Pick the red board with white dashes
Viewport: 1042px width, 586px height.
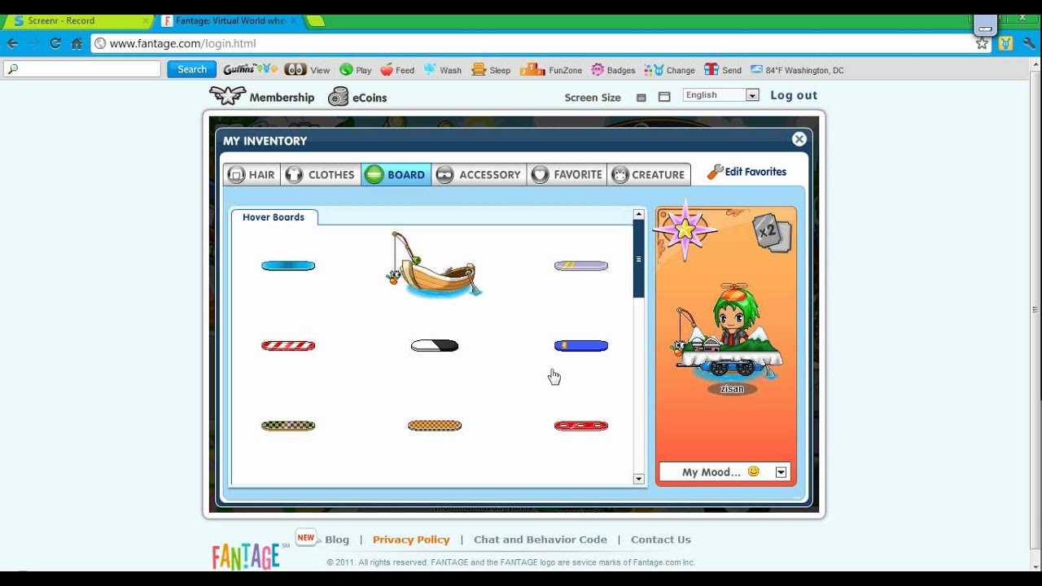coord(581,426)
